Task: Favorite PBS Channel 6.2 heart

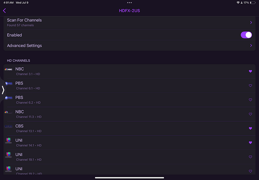Action: click(250, 100)
